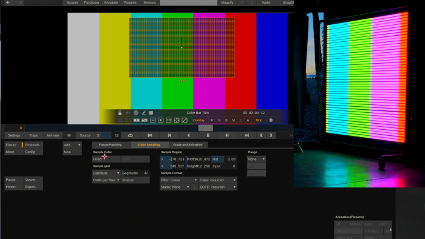Click the Rot rotation value field

click(224, 159)
